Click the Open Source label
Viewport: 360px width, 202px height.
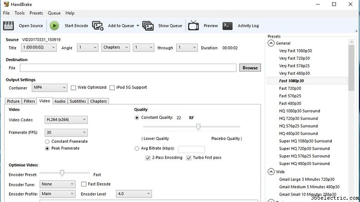pyautogui.click(x=31, y=26)
